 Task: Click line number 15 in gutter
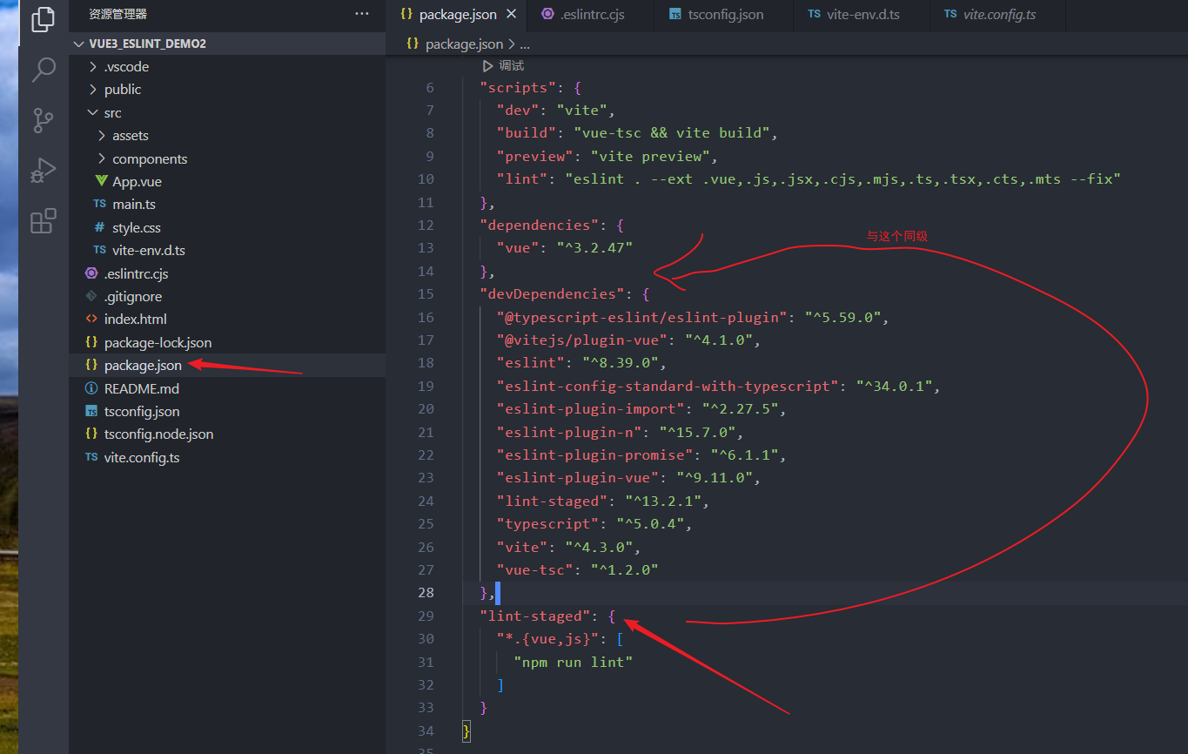(426, 294)
